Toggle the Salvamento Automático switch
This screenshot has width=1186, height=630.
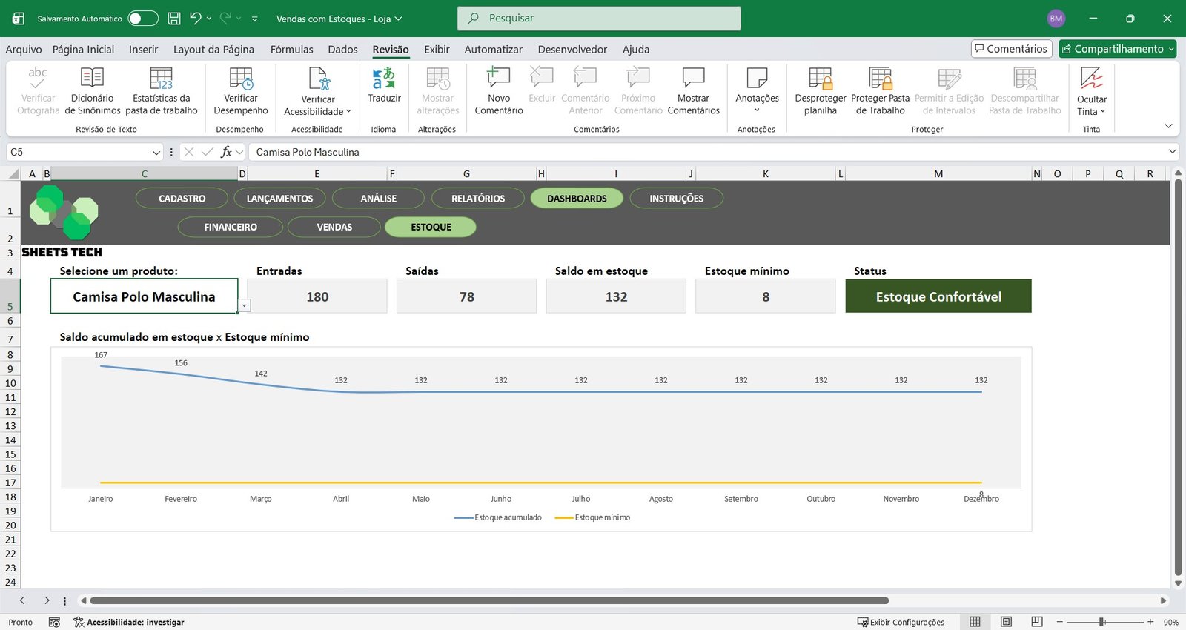pos(143,19)
